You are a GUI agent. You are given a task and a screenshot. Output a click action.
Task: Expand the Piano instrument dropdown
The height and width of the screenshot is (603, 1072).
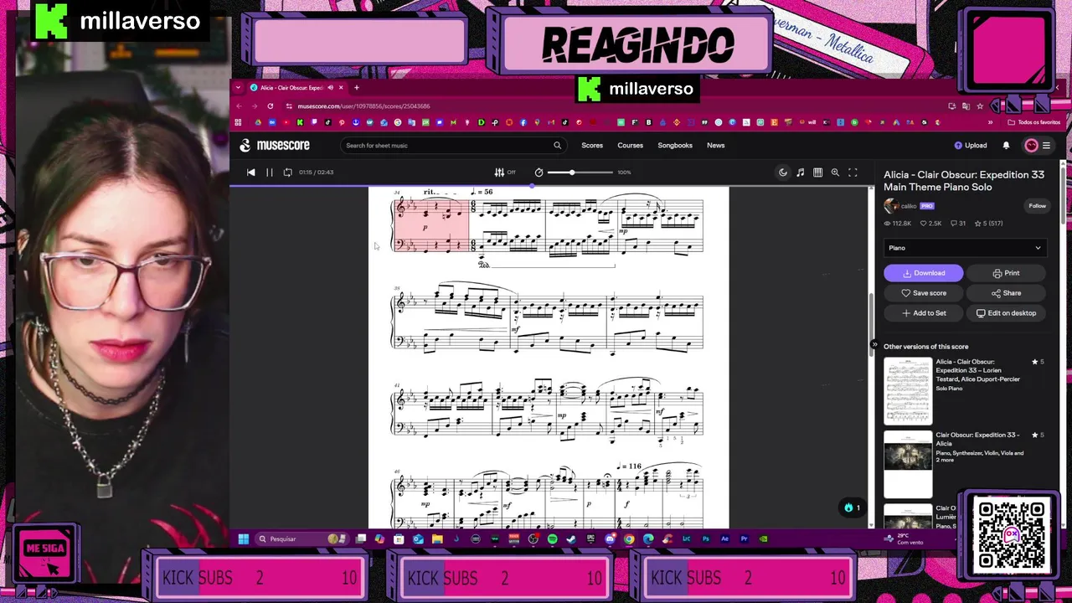point(965,248)
